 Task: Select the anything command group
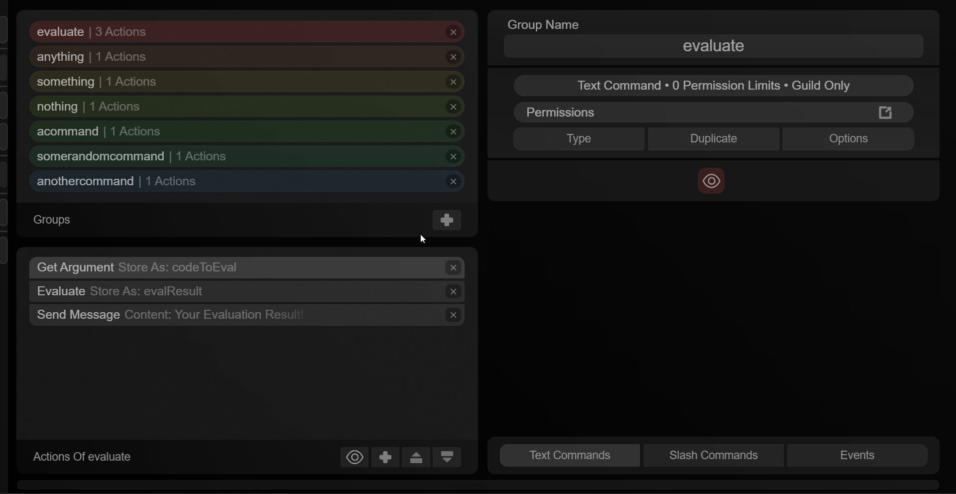(x=246, y=57)
